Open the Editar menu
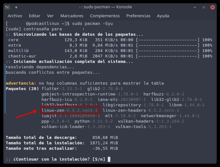 34,16
